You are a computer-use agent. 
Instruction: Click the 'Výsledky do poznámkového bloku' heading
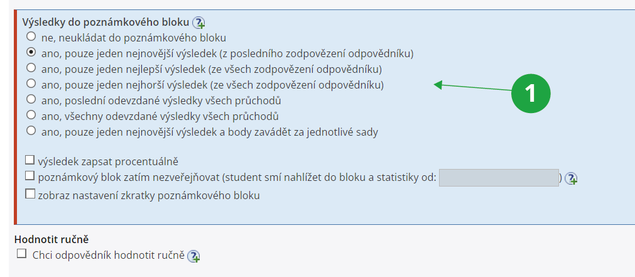(106, 22)
